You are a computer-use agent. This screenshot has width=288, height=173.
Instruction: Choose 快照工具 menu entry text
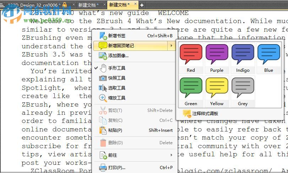[116, 78]
